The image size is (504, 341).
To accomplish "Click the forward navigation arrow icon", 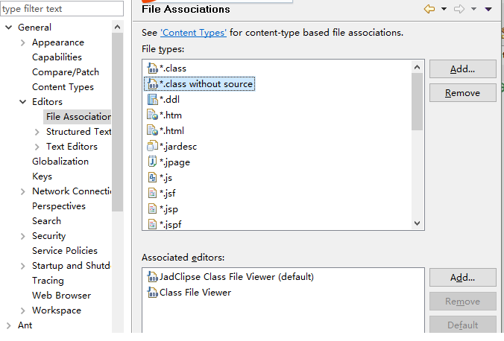I will (459, 9).
